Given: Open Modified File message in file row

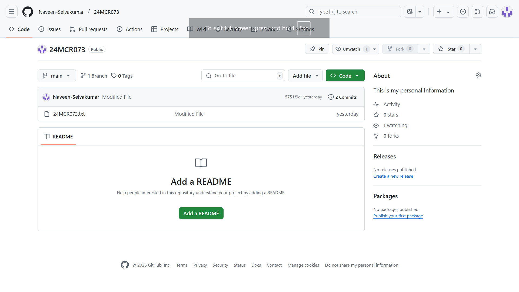Looking at the screenshot, I should [x=189, y=114].
